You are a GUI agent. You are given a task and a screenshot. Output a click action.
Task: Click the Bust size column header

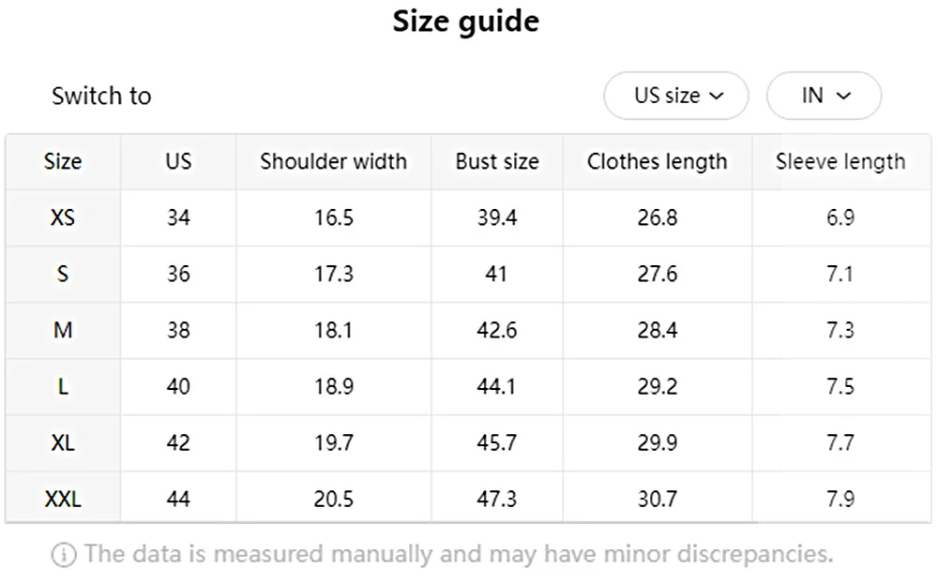point(497,161)
